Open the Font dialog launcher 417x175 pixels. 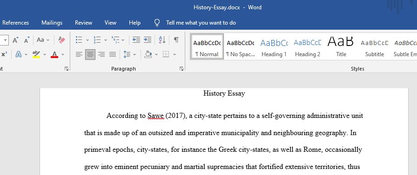pyautogui.click(x=66, y=69)
